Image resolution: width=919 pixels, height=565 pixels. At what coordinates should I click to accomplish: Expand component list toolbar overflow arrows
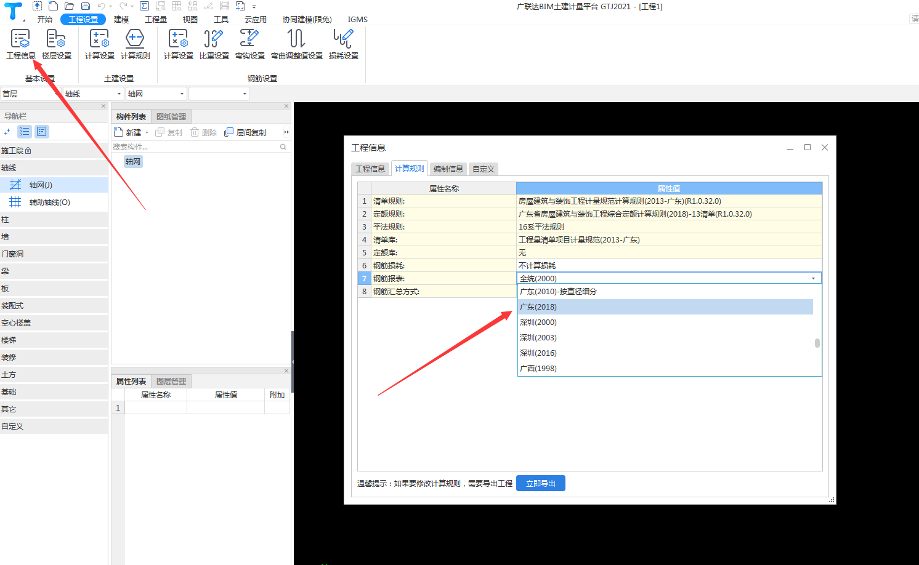point(286,132)
